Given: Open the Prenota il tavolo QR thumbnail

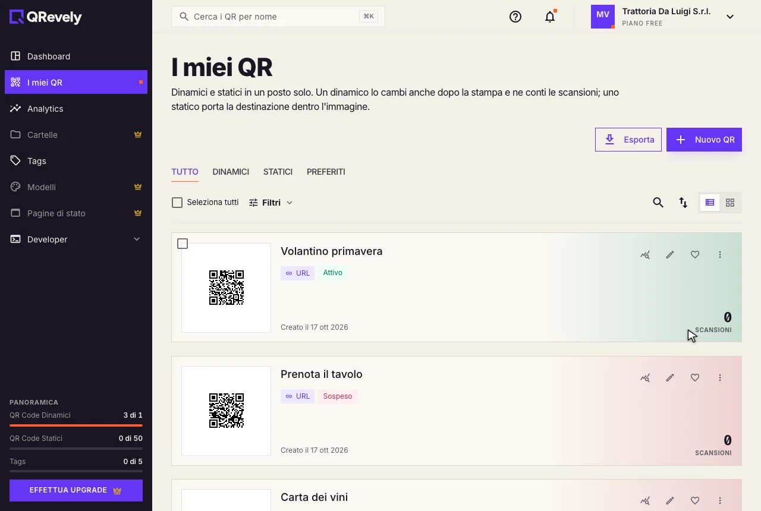Looking at the screenshot, I should coord(227,411).
